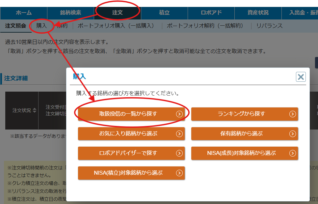Select the 注文 main menu tab
This screenshot has height=204, width=318.
(x=117, y=13)
